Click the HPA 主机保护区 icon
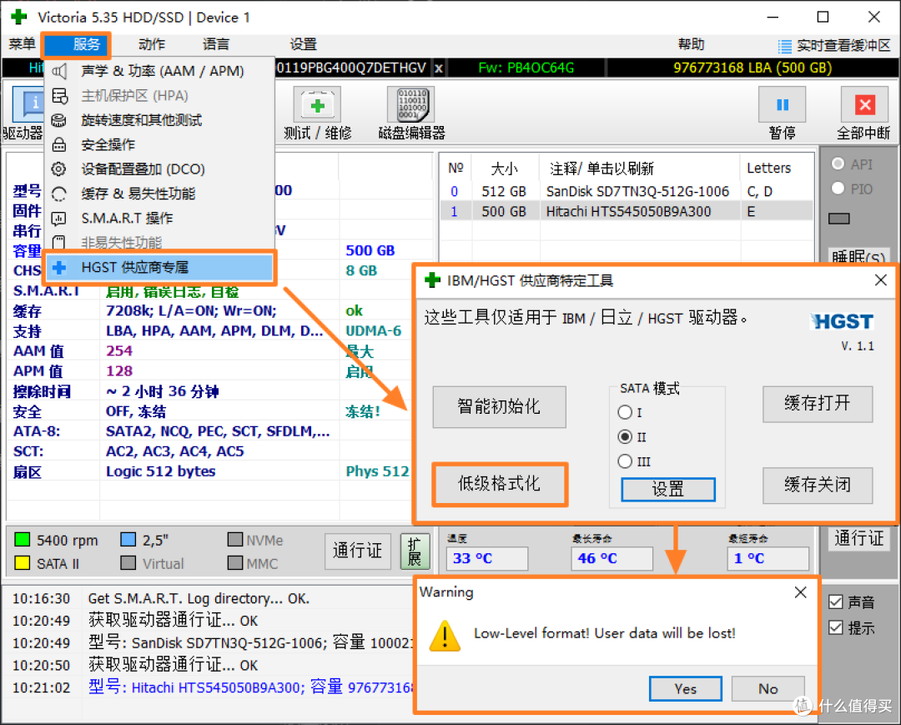 tap(59, 96)
